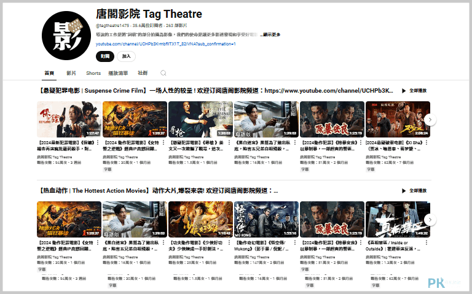Open the 《保鏢》 video thumbnail
Image resolution: width=472 pixels, height=294 pixels.
click(x=69, y=119)
